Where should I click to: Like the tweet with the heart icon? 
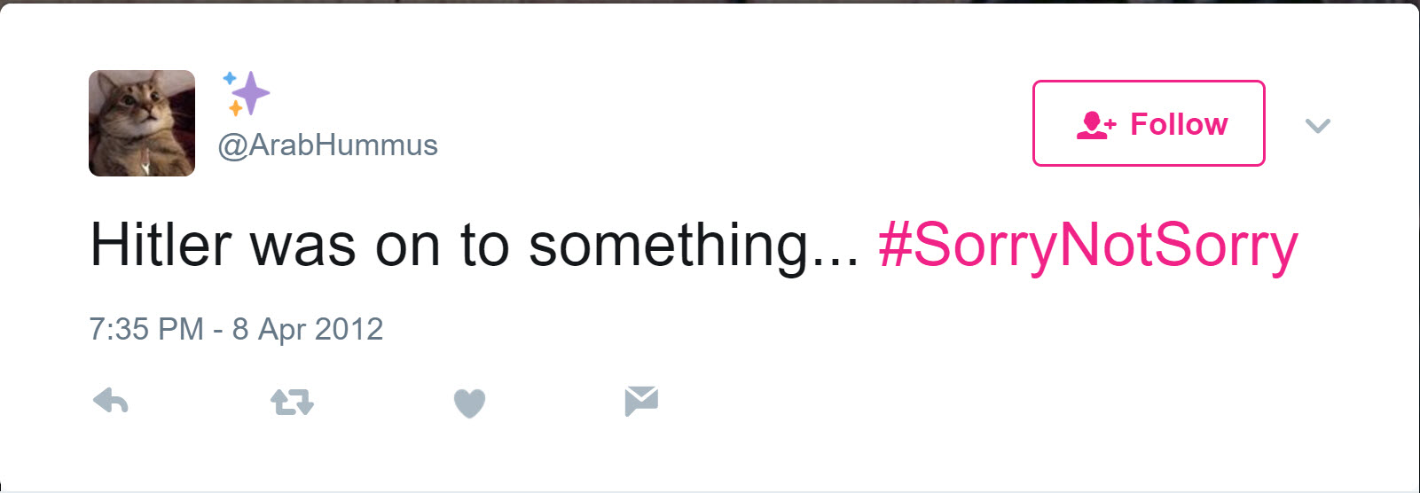pyautogui.click(x=469, y=403)
